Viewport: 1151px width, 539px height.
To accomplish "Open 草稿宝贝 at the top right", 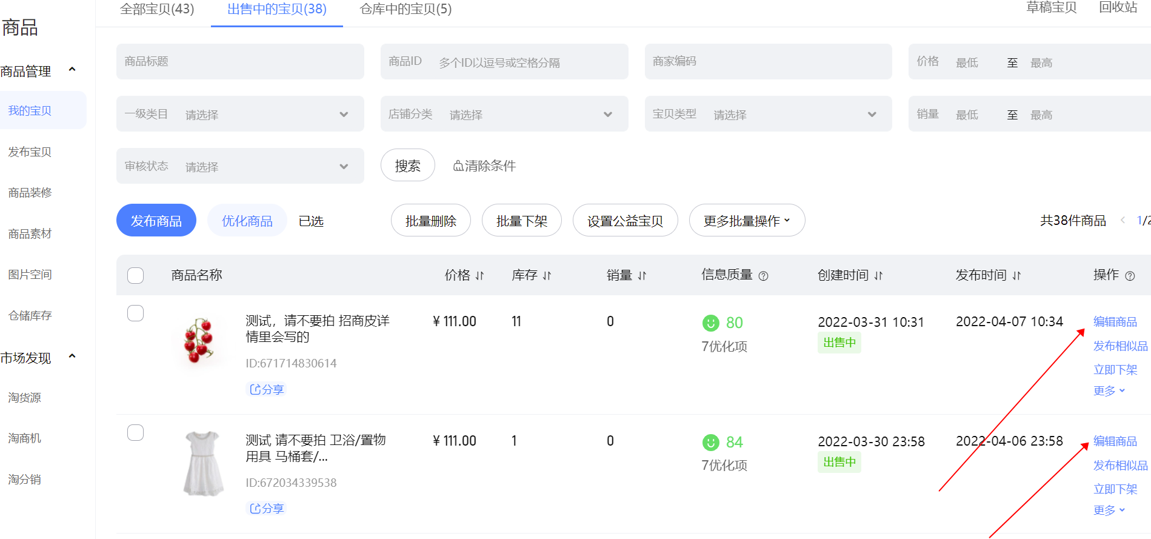I will click(1052, 7).
